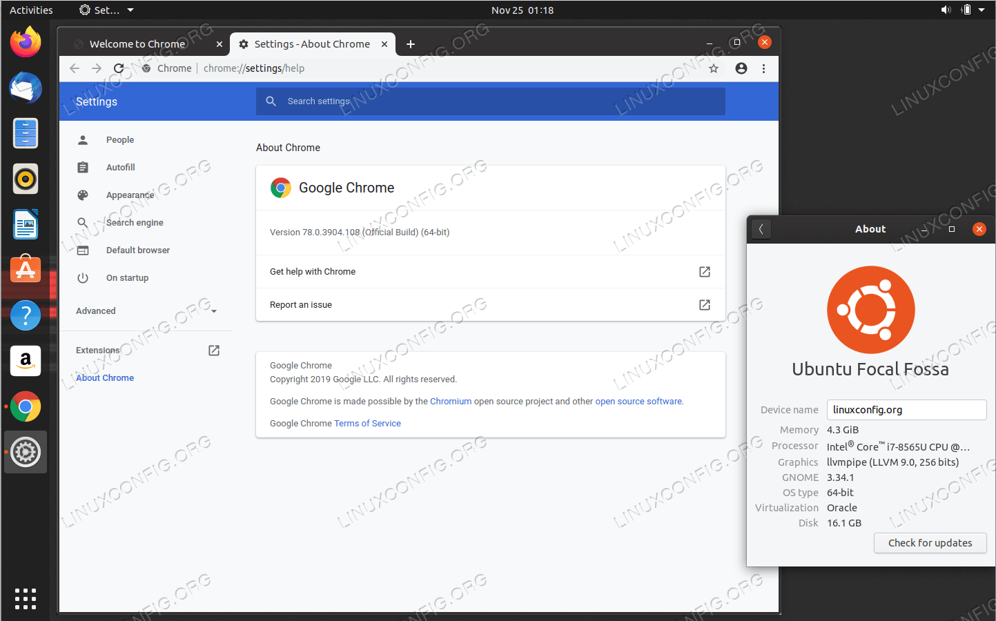The width and height of the screenshot is (996, 621).
Task: Open On startup settings section
Action: [127, 278]
